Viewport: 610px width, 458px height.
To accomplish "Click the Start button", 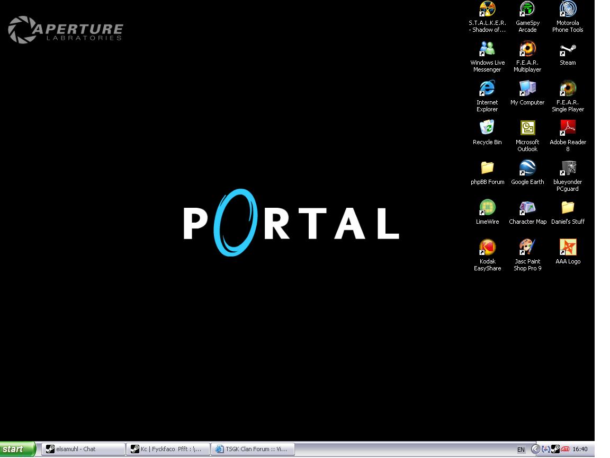I will (17, 449).
